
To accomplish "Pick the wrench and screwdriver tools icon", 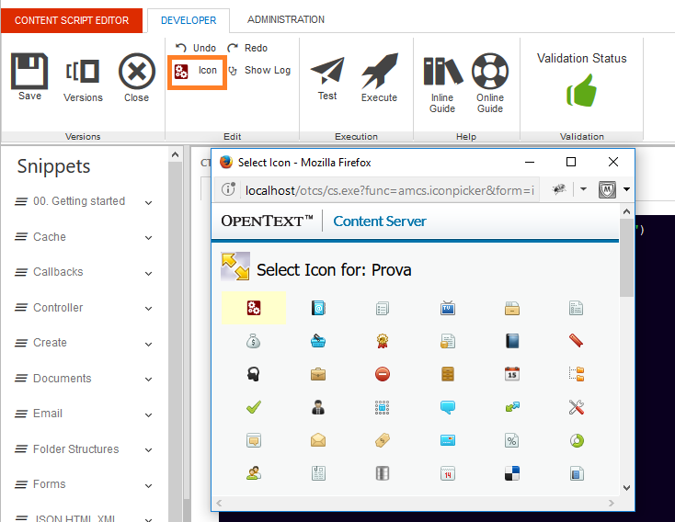I will coord(577,406).
